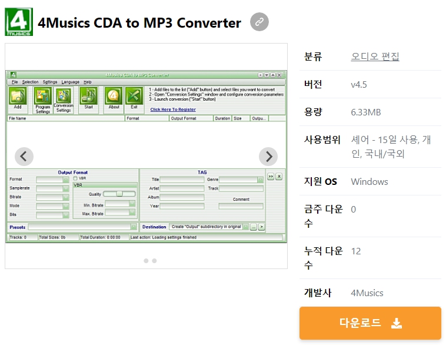
Task: Click the '지원 OS' label
Action: pyautogui.click(x=320, y=181)
